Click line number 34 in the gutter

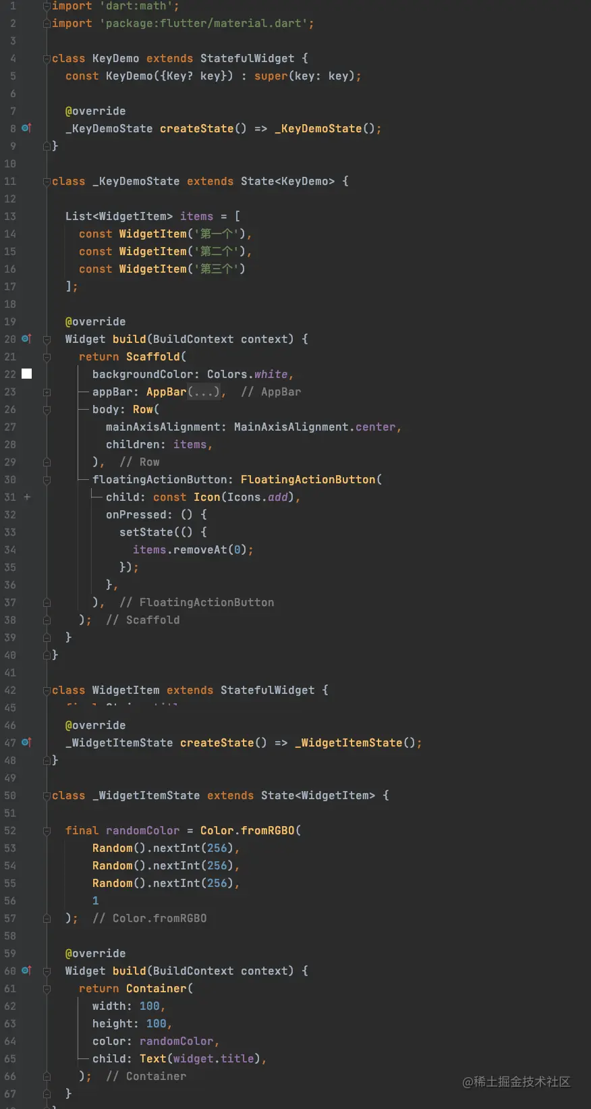pos(10,549)
